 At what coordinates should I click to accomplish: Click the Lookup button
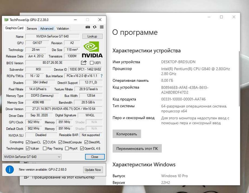click(92, 36)
